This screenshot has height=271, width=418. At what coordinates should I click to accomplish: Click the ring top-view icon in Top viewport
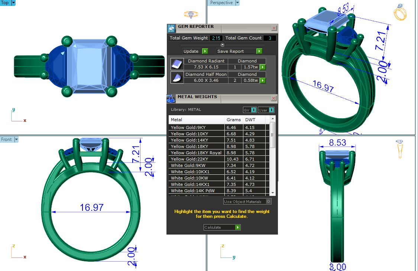pos(191,14)
